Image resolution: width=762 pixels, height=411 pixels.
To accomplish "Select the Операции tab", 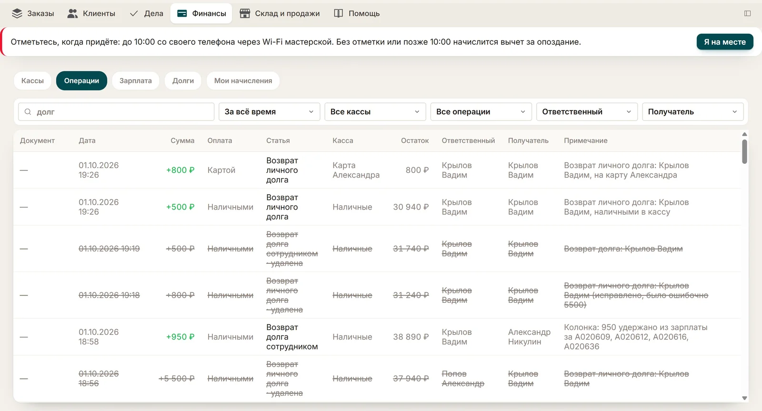I will [81, 80].
